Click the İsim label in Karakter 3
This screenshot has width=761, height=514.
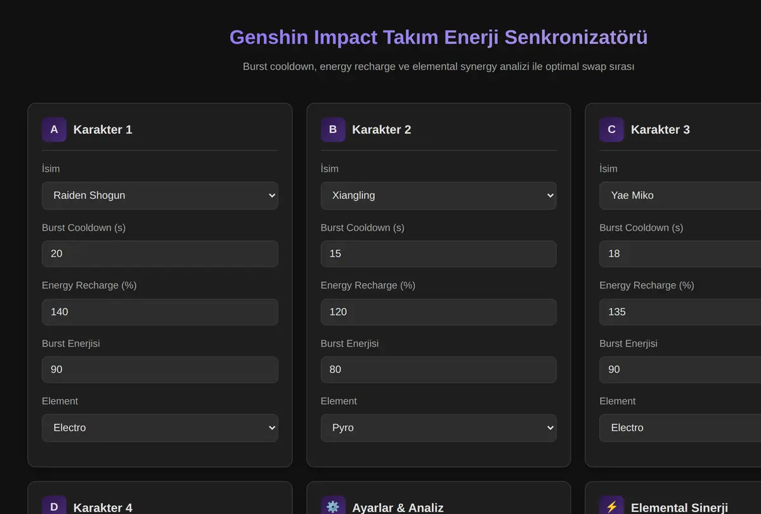coord(608,169)
